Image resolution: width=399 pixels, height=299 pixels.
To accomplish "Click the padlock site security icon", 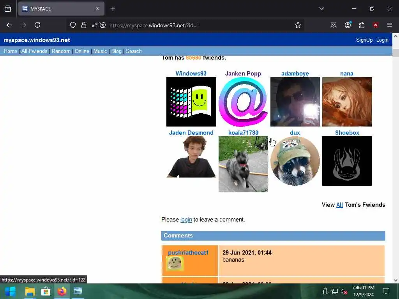I will pos(84,25).
